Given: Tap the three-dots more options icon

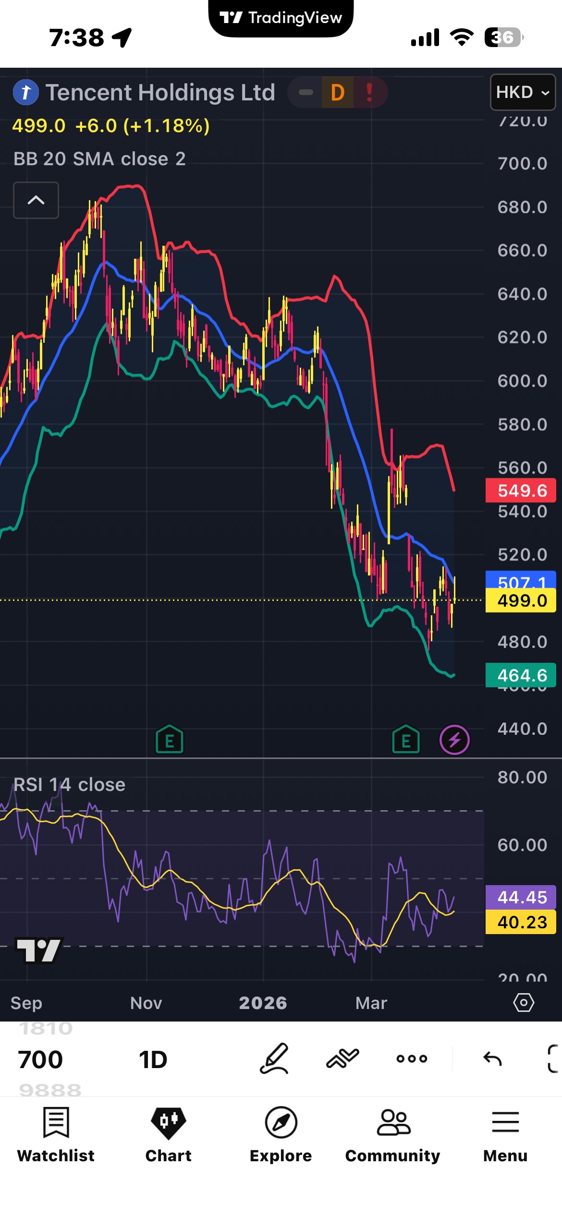Looking at the screenshot, I should (x=412, y=1059).
